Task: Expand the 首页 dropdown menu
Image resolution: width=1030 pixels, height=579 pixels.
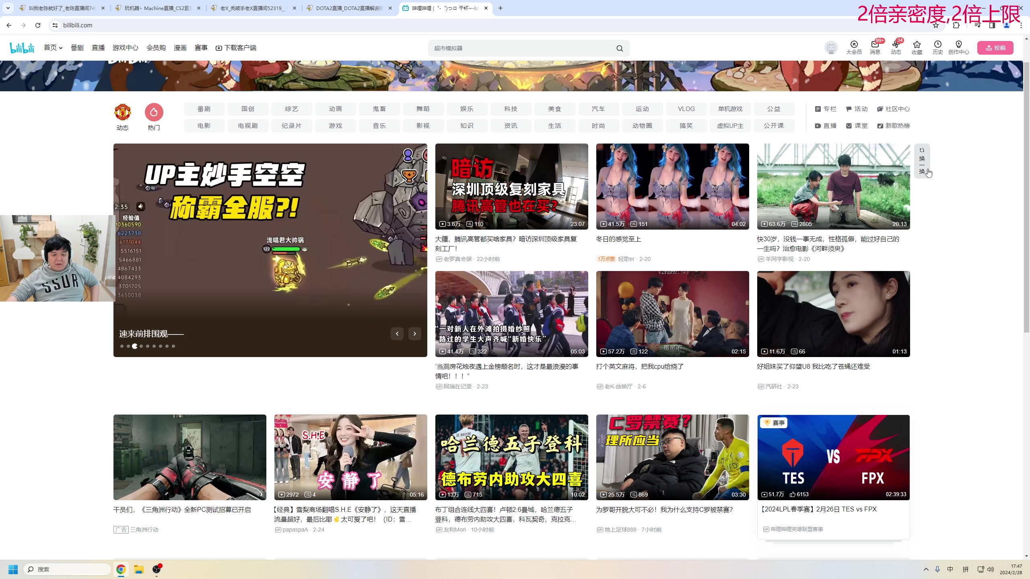Action: (x=53, y=48)
